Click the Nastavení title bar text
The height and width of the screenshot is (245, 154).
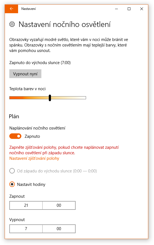coord(28,9)
